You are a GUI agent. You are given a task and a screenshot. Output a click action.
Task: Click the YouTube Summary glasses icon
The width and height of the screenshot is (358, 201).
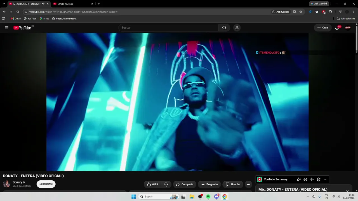point(305,180)
